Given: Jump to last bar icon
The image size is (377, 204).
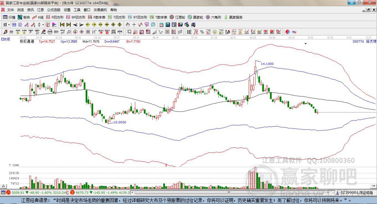Looking at the screenshot, I should point(68,25).
